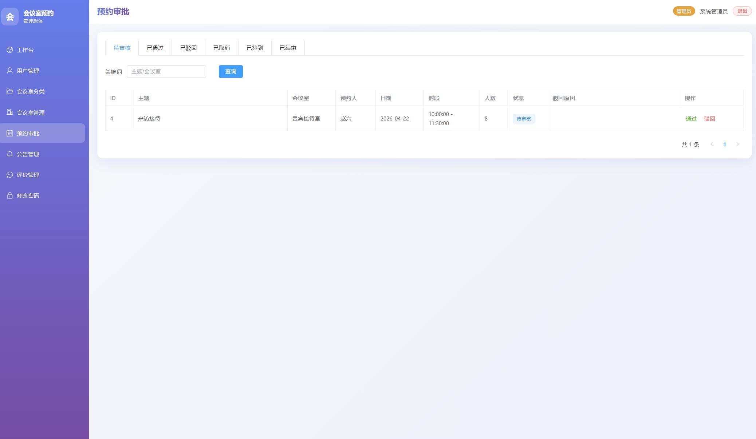This screenshot has height=439, width=756.
Task: Click the 修改密码 lock icon
Action: tap(10, 195)
